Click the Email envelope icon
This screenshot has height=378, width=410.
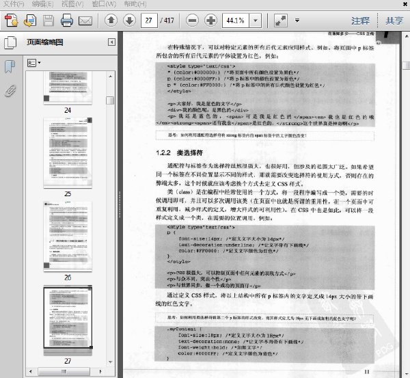click(85, 21)
